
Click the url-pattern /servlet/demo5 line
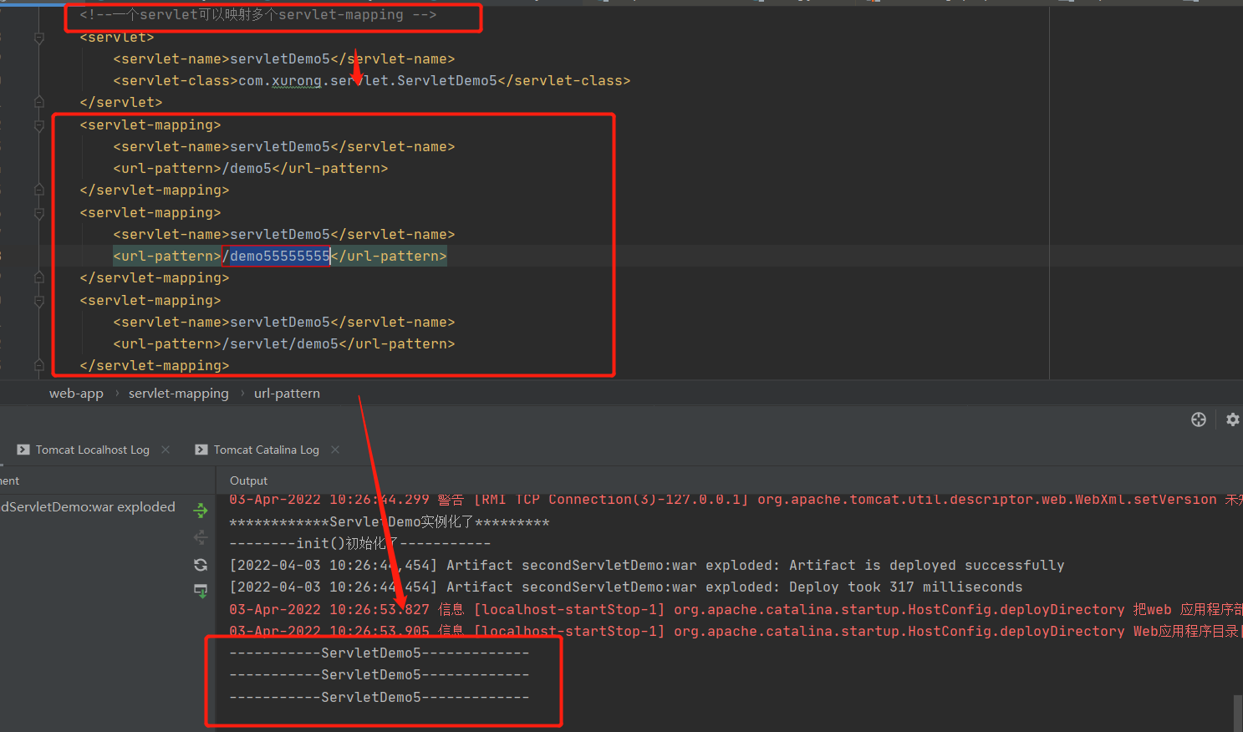tap(284, 343)
